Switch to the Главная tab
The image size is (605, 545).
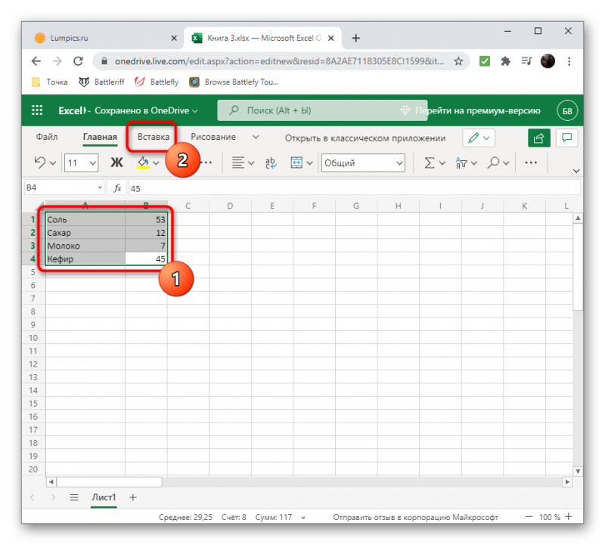[100, 137]
